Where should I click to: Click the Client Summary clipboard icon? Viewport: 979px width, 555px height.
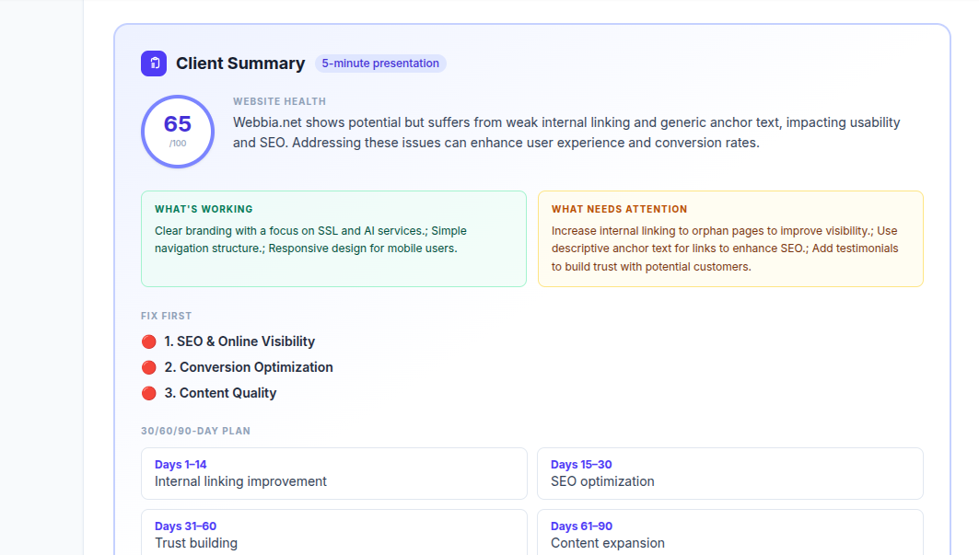pyautogui.click(x=154, y=64)
